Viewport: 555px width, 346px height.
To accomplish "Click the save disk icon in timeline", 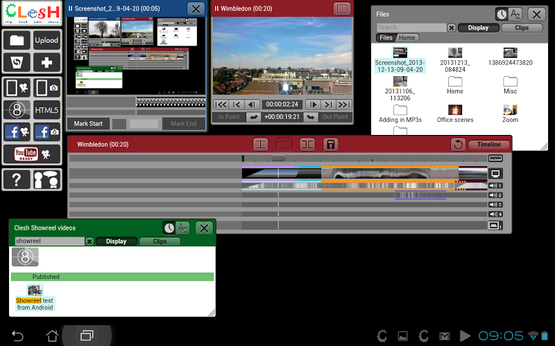I will [x=331, y=145].
